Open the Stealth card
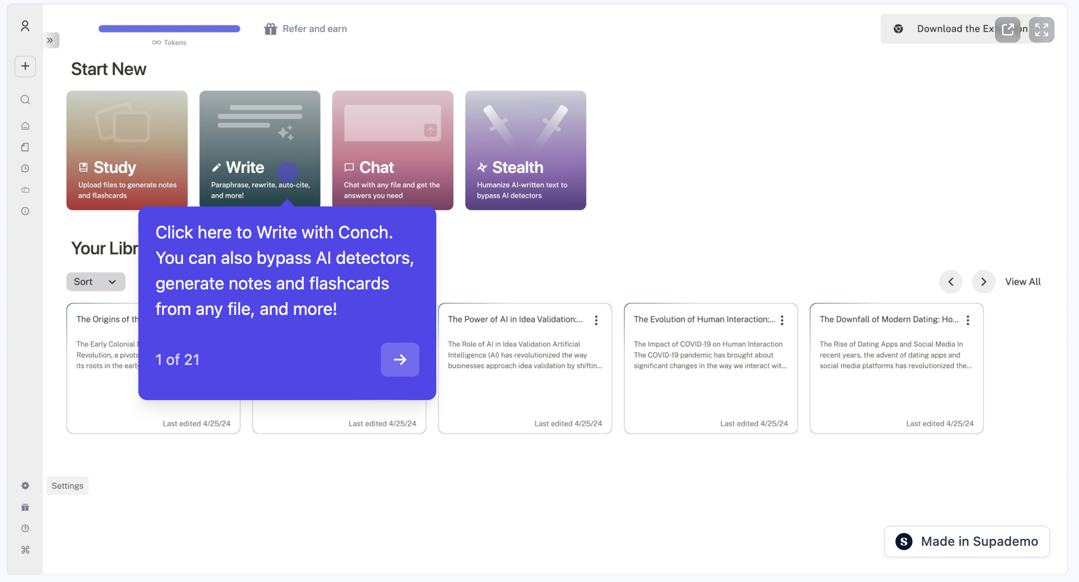Image resolution: width=1079 pixels, height=582 pixels. click(525, 150)
